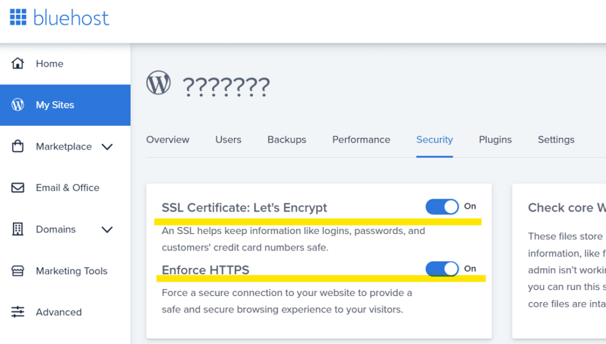This screenshot has width=606, height=344.
Task: Click the WordPress icon beside My Sites
Action: pyautogui.click(x=18, y=105)
